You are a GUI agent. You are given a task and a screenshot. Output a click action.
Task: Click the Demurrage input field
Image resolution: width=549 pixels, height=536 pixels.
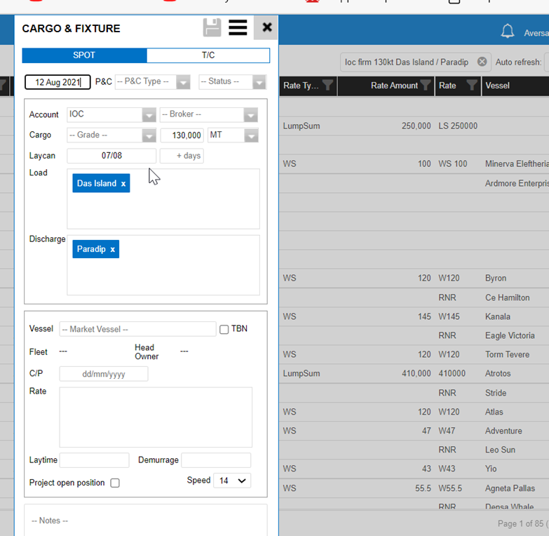(216, 460)
